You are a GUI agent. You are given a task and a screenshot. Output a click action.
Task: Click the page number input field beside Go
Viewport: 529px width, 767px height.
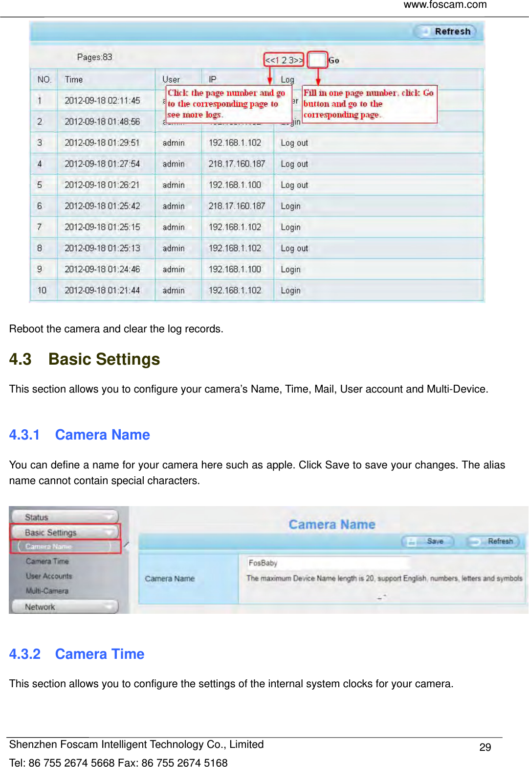click(x=317, y=60)
